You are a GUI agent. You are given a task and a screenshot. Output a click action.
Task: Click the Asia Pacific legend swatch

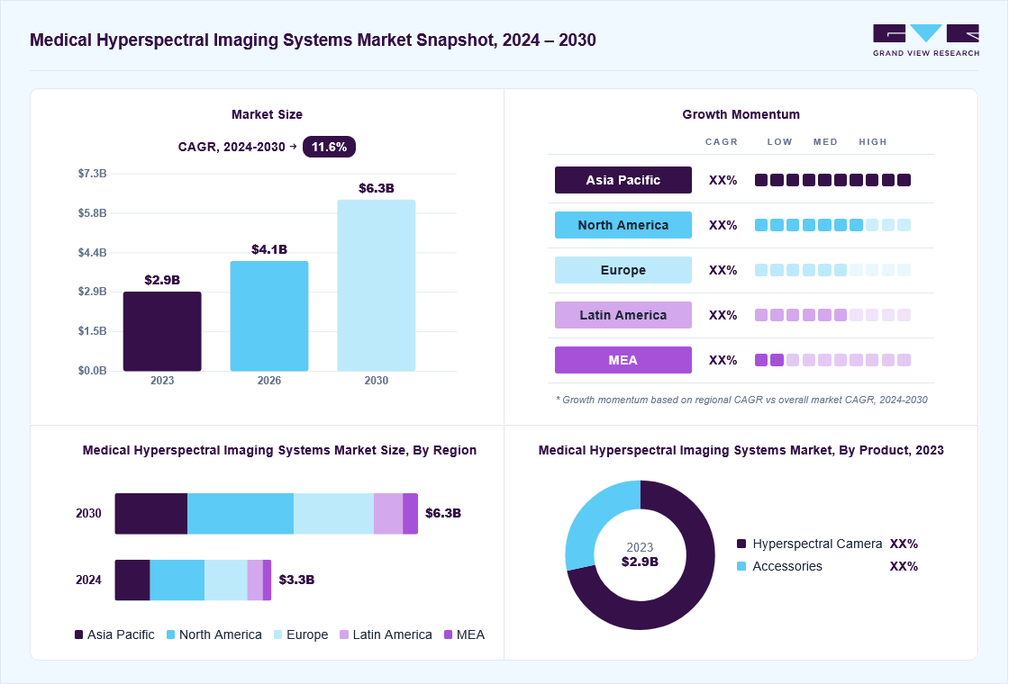79,634
